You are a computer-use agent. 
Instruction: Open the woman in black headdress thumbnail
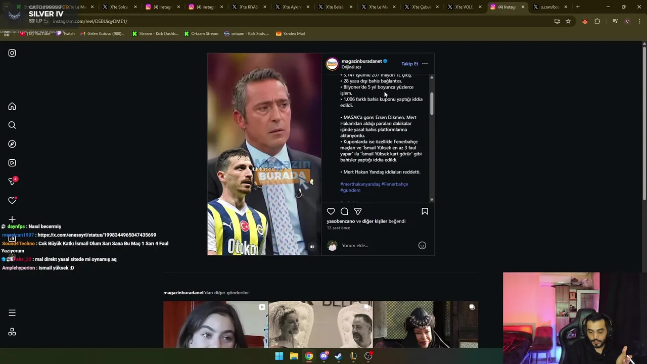click(x=426, y=325)
